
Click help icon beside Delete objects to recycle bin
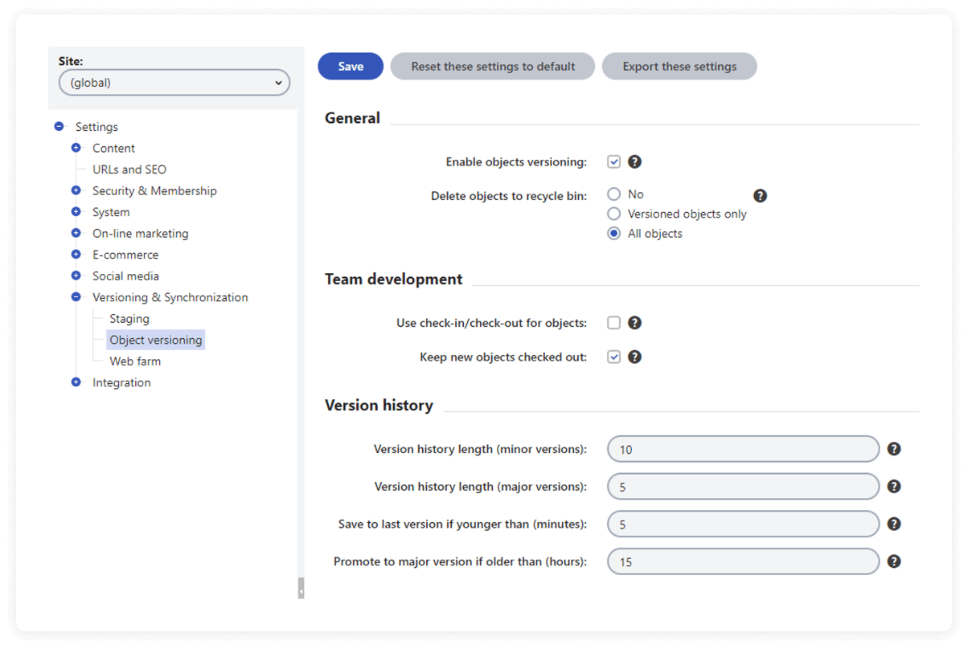(760, 195)
